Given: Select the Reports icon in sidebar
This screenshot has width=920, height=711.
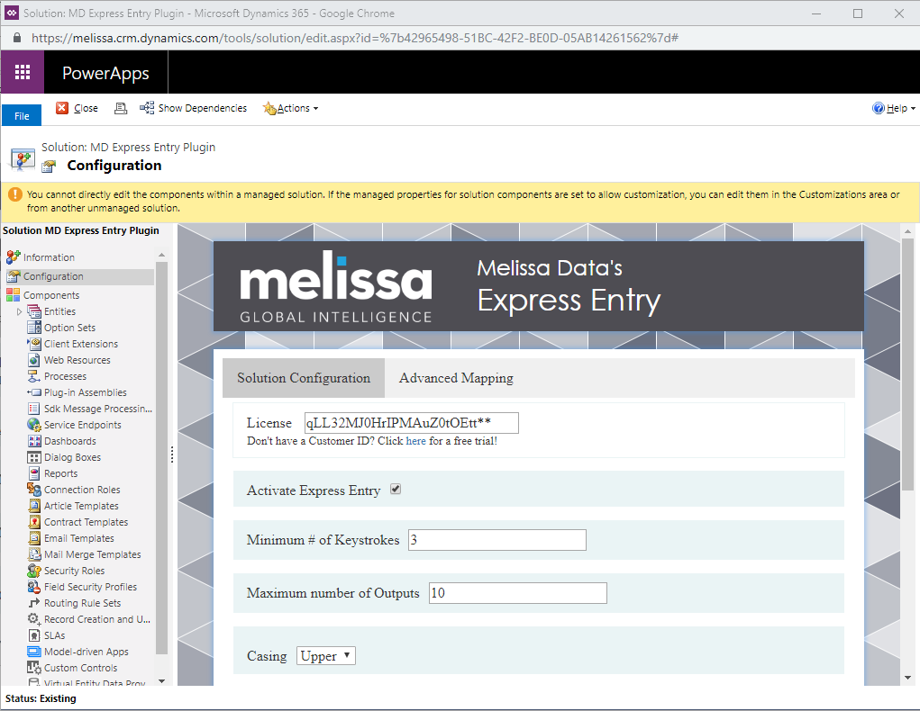Looking at the screenshot, I should 34,473.
